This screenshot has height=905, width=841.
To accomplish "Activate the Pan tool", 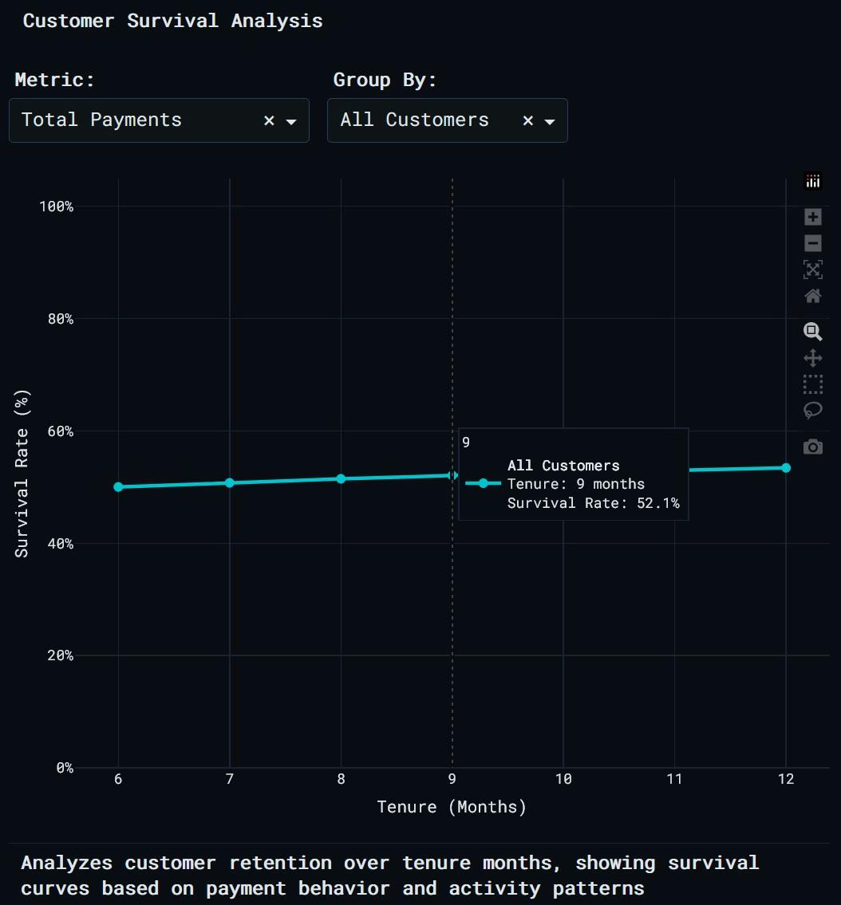I will pos(813,358).
